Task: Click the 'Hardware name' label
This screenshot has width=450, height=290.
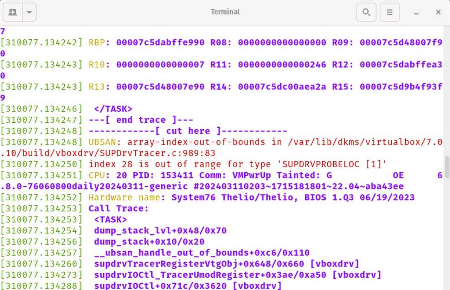Action: [x=124, y=197]
